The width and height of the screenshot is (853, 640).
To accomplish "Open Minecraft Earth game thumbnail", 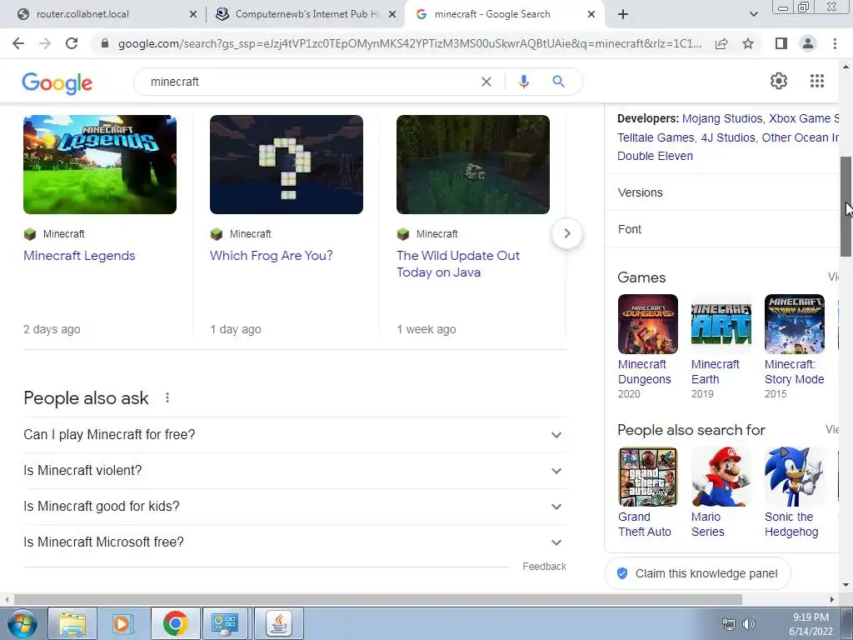I will click(x=721, y=324).
